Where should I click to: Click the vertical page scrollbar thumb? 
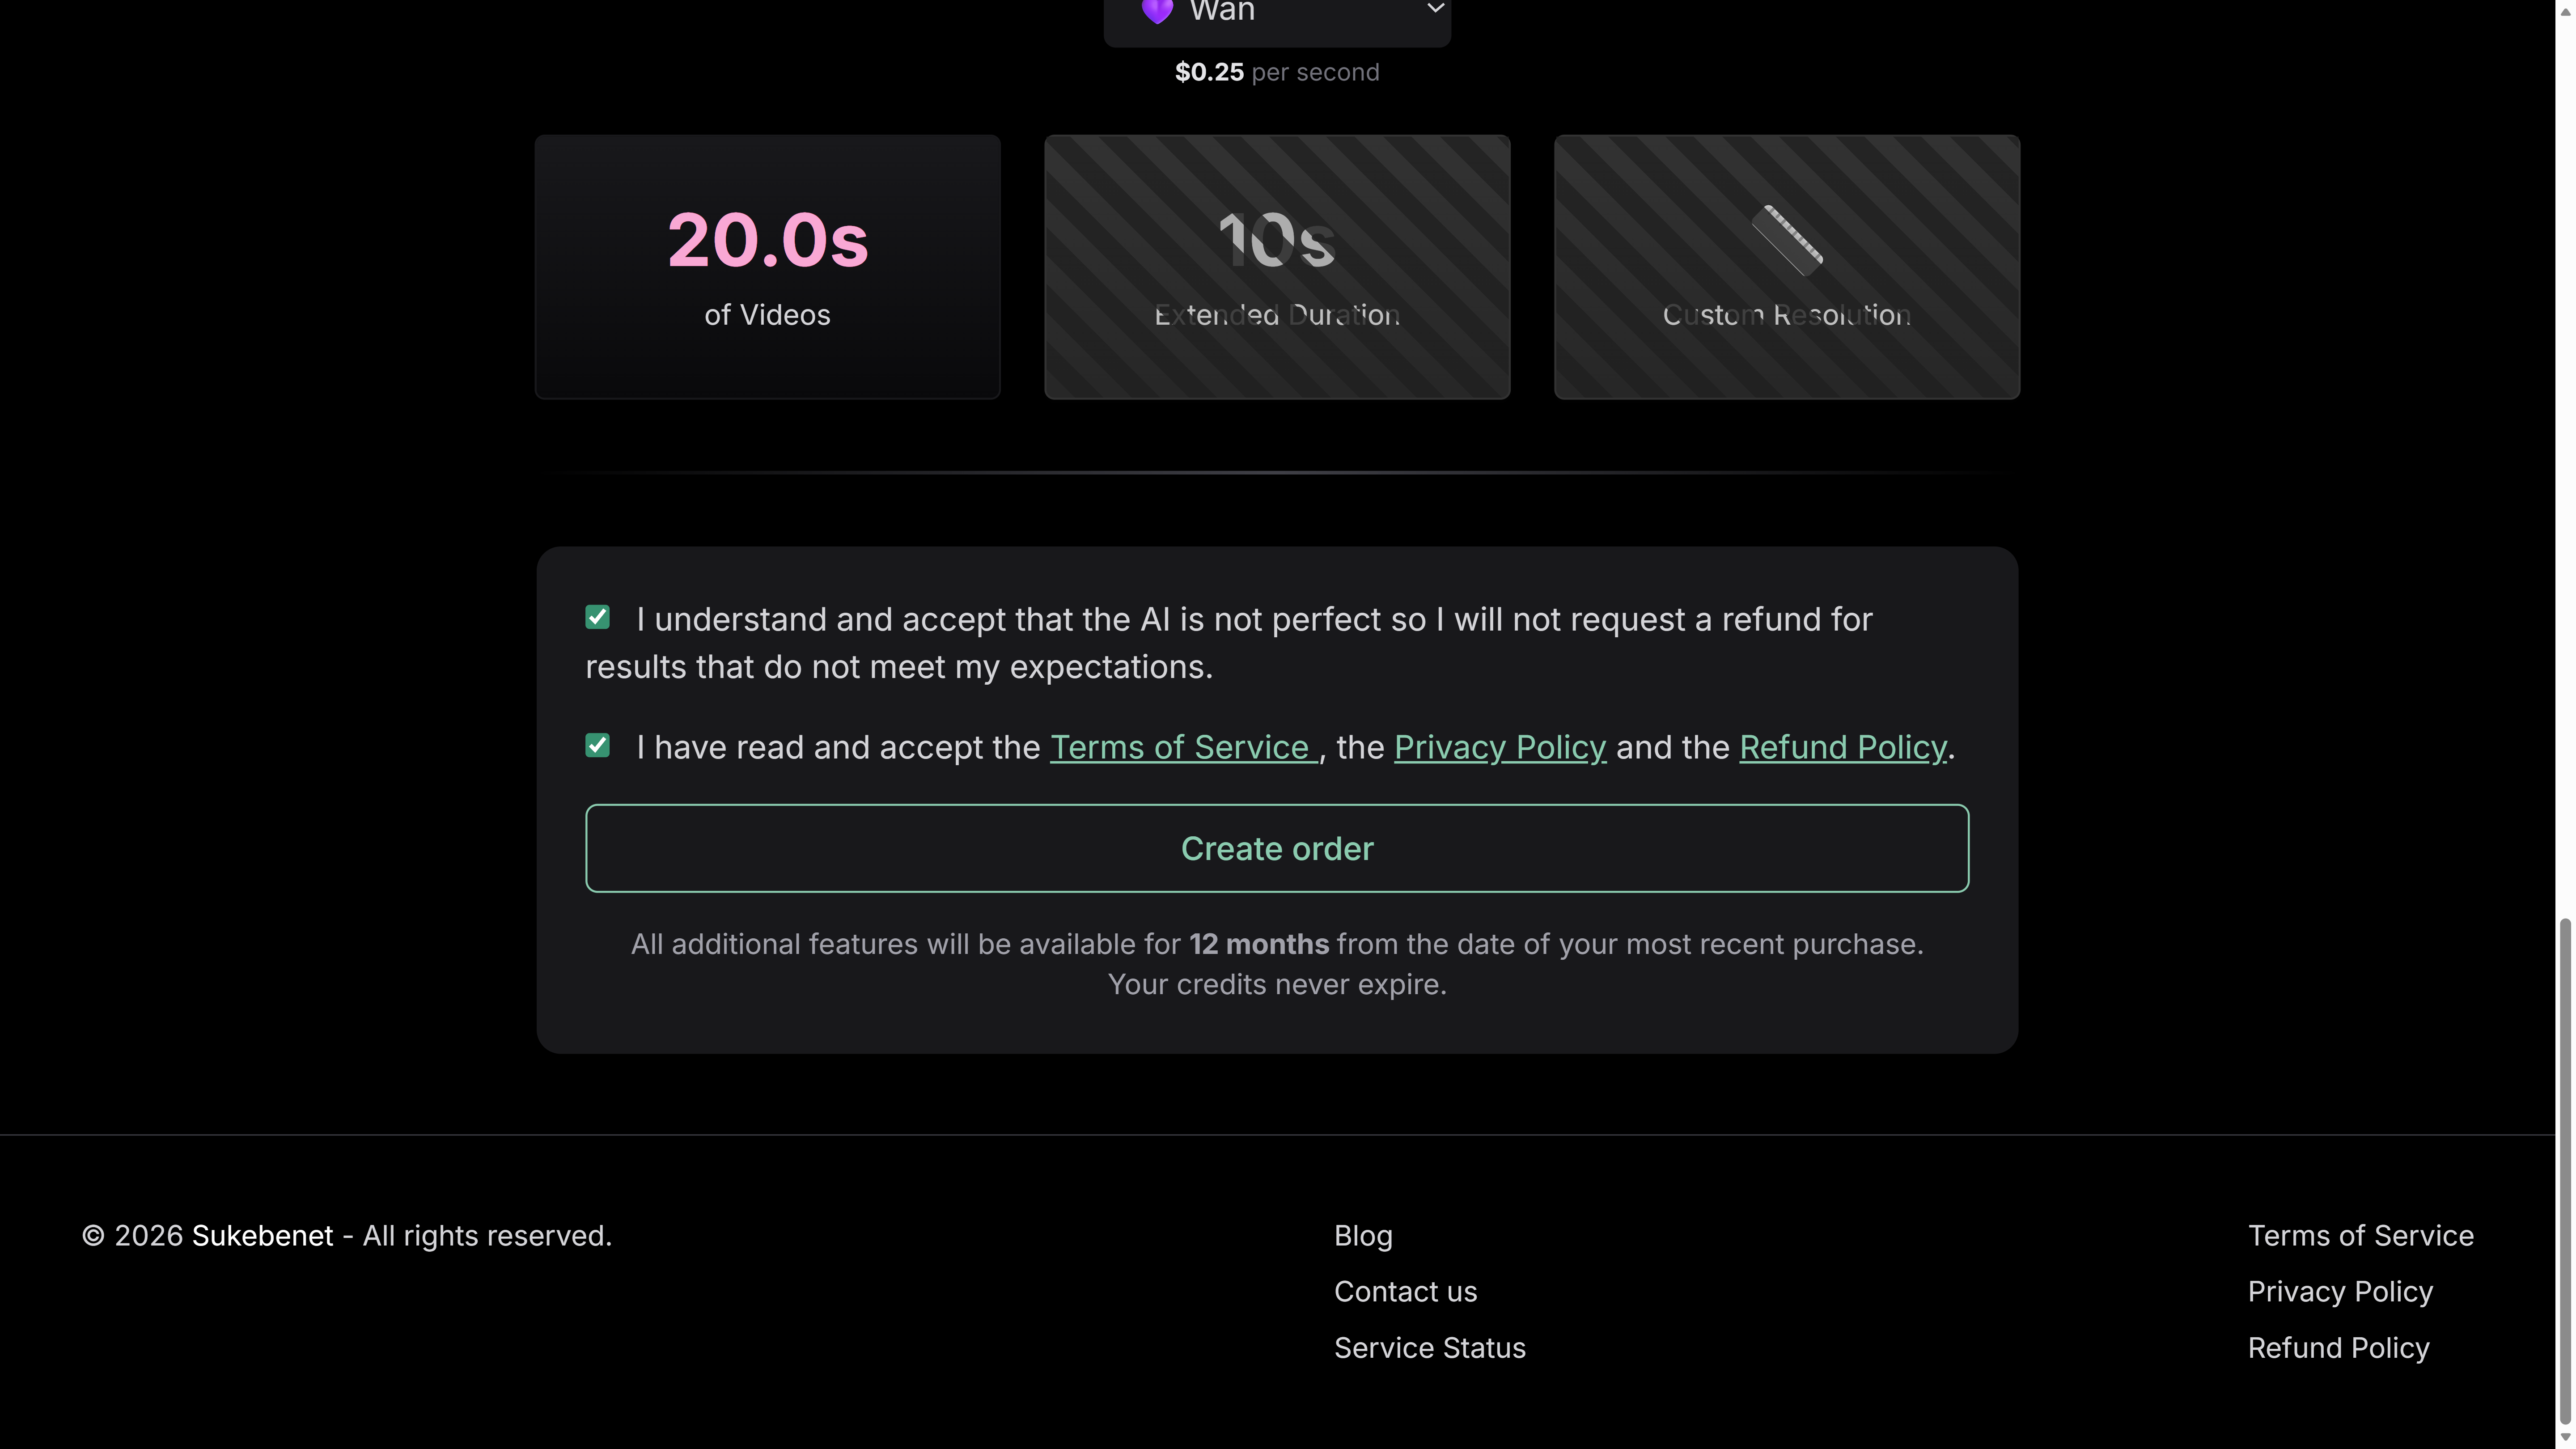point(2565,1170)
